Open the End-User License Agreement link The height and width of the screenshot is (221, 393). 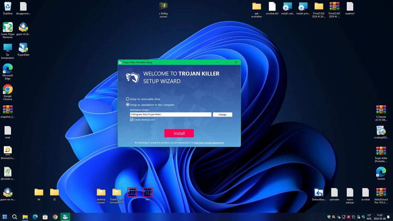[x=209, y=143]
